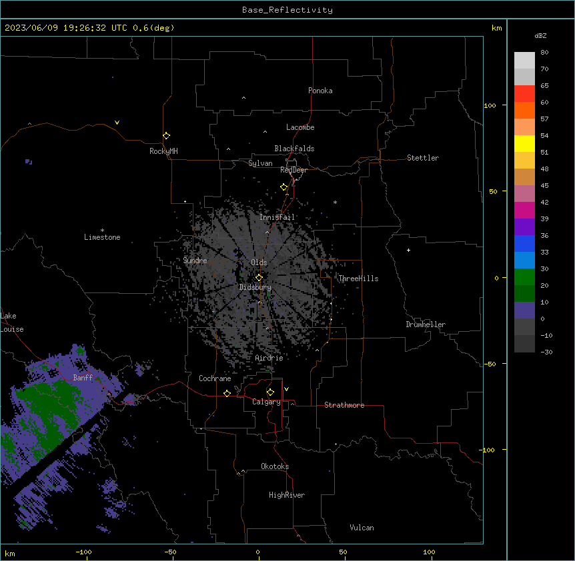Click the yellow marker above Calgary label
Viewport: 575px width, 561px height.
270,392
